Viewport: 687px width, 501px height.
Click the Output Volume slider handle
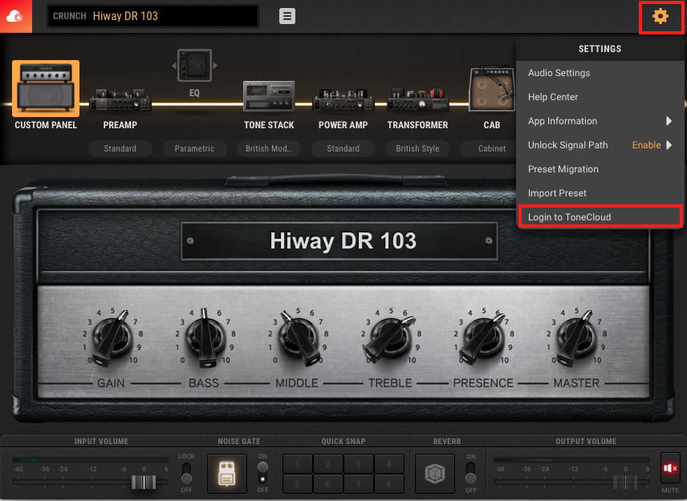click(625, 483)
